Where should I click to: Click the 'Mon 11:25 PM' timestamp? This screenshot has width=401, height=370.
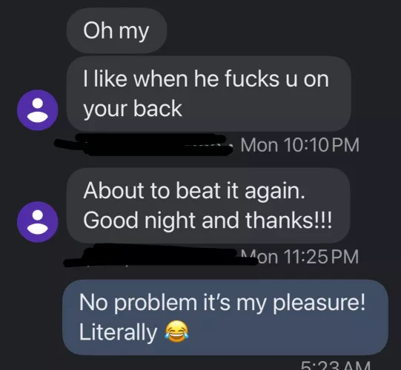[299, 257]
